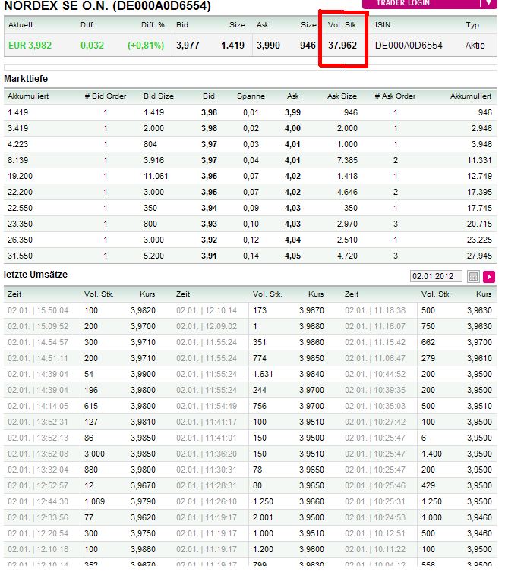The width and height of the screenshot is (505, 578).
Task: Click trade volume 662 at 11:15:42
Action: [428, 342]
